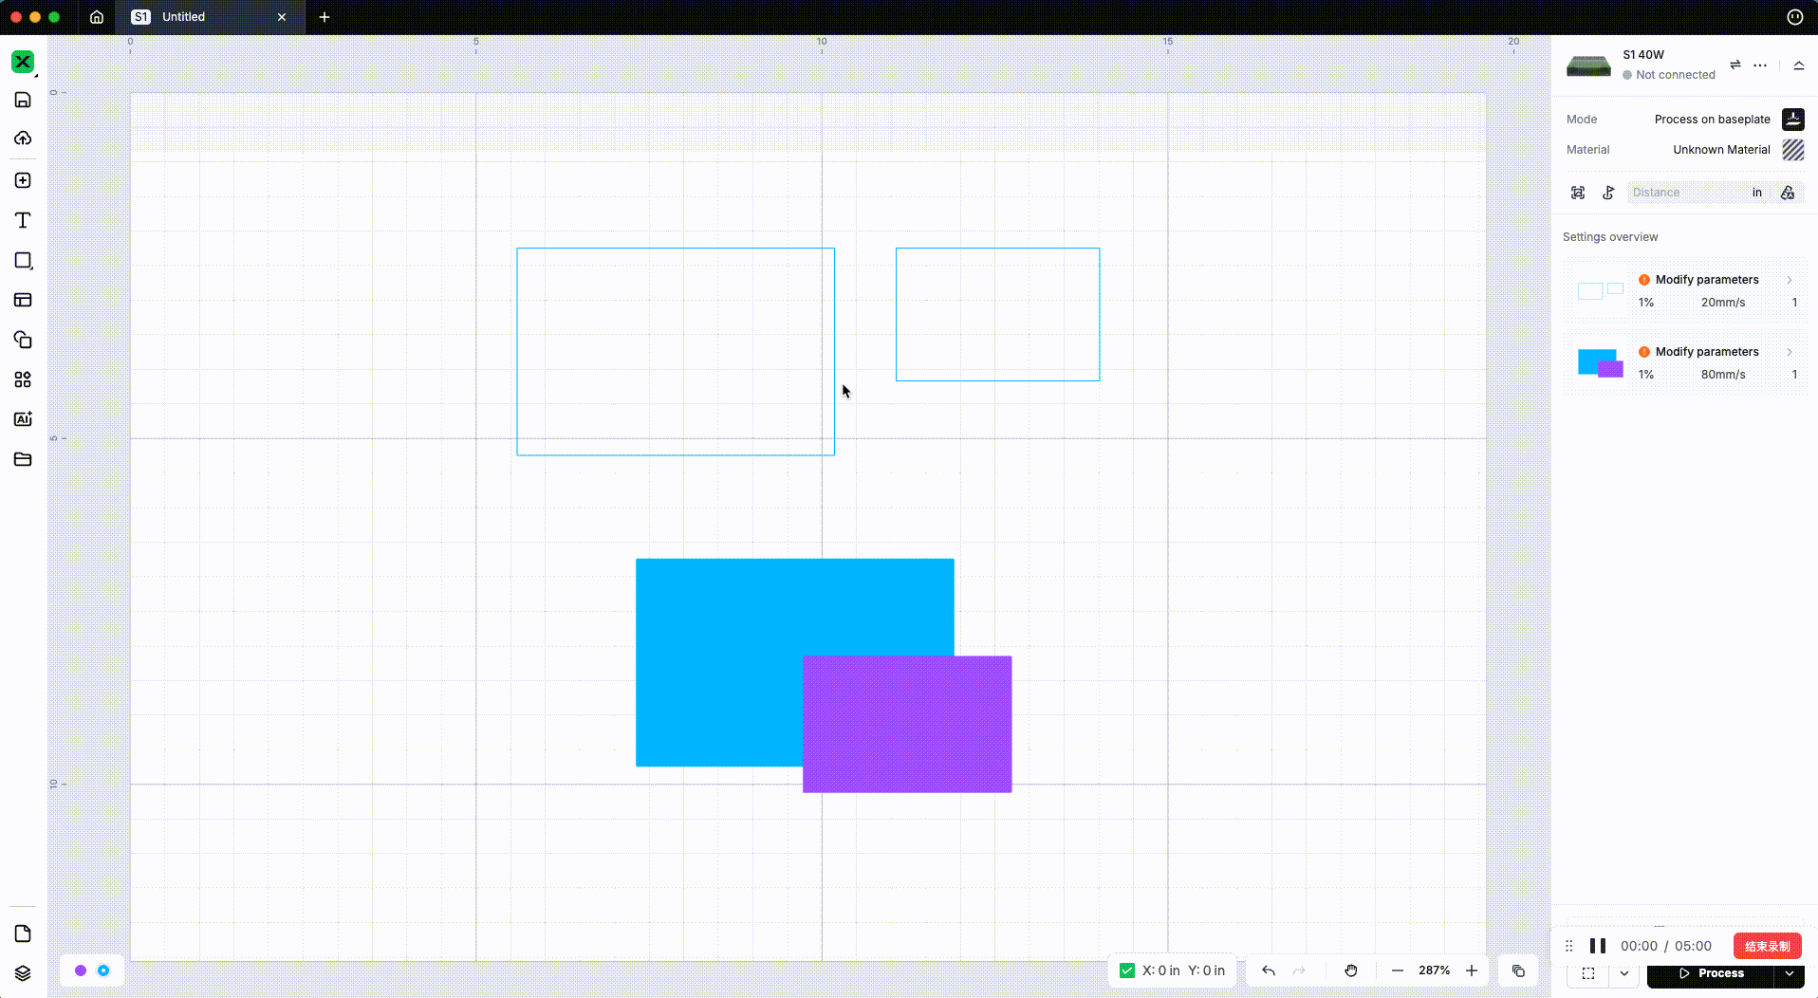Select the Shape tool
The image size is (1818, 998).
[23, 260]
